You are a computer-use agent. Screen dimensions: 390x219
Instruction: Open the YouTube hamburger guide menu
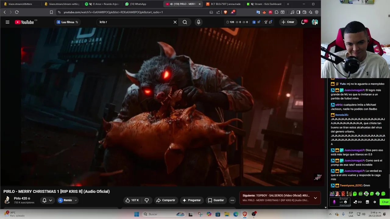(x=7, y=22)
